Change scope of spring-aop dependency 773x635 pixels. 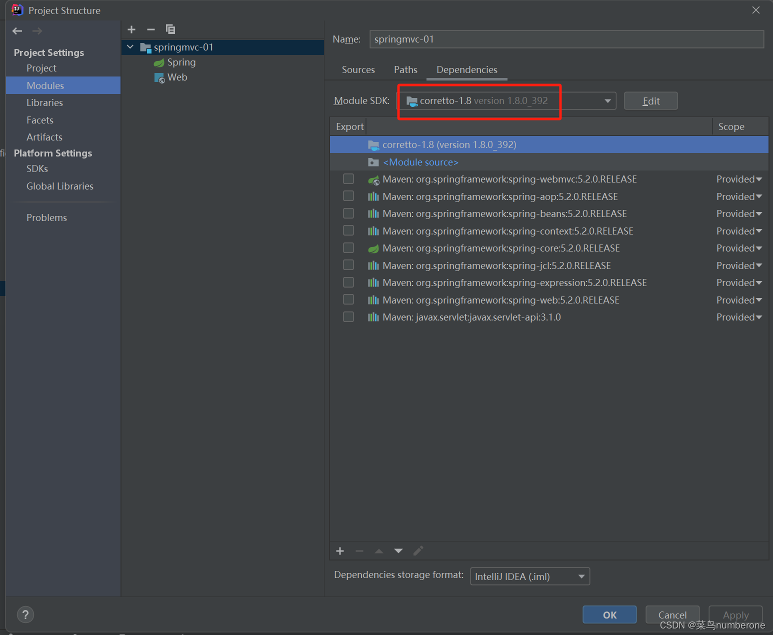click(739, 196)
